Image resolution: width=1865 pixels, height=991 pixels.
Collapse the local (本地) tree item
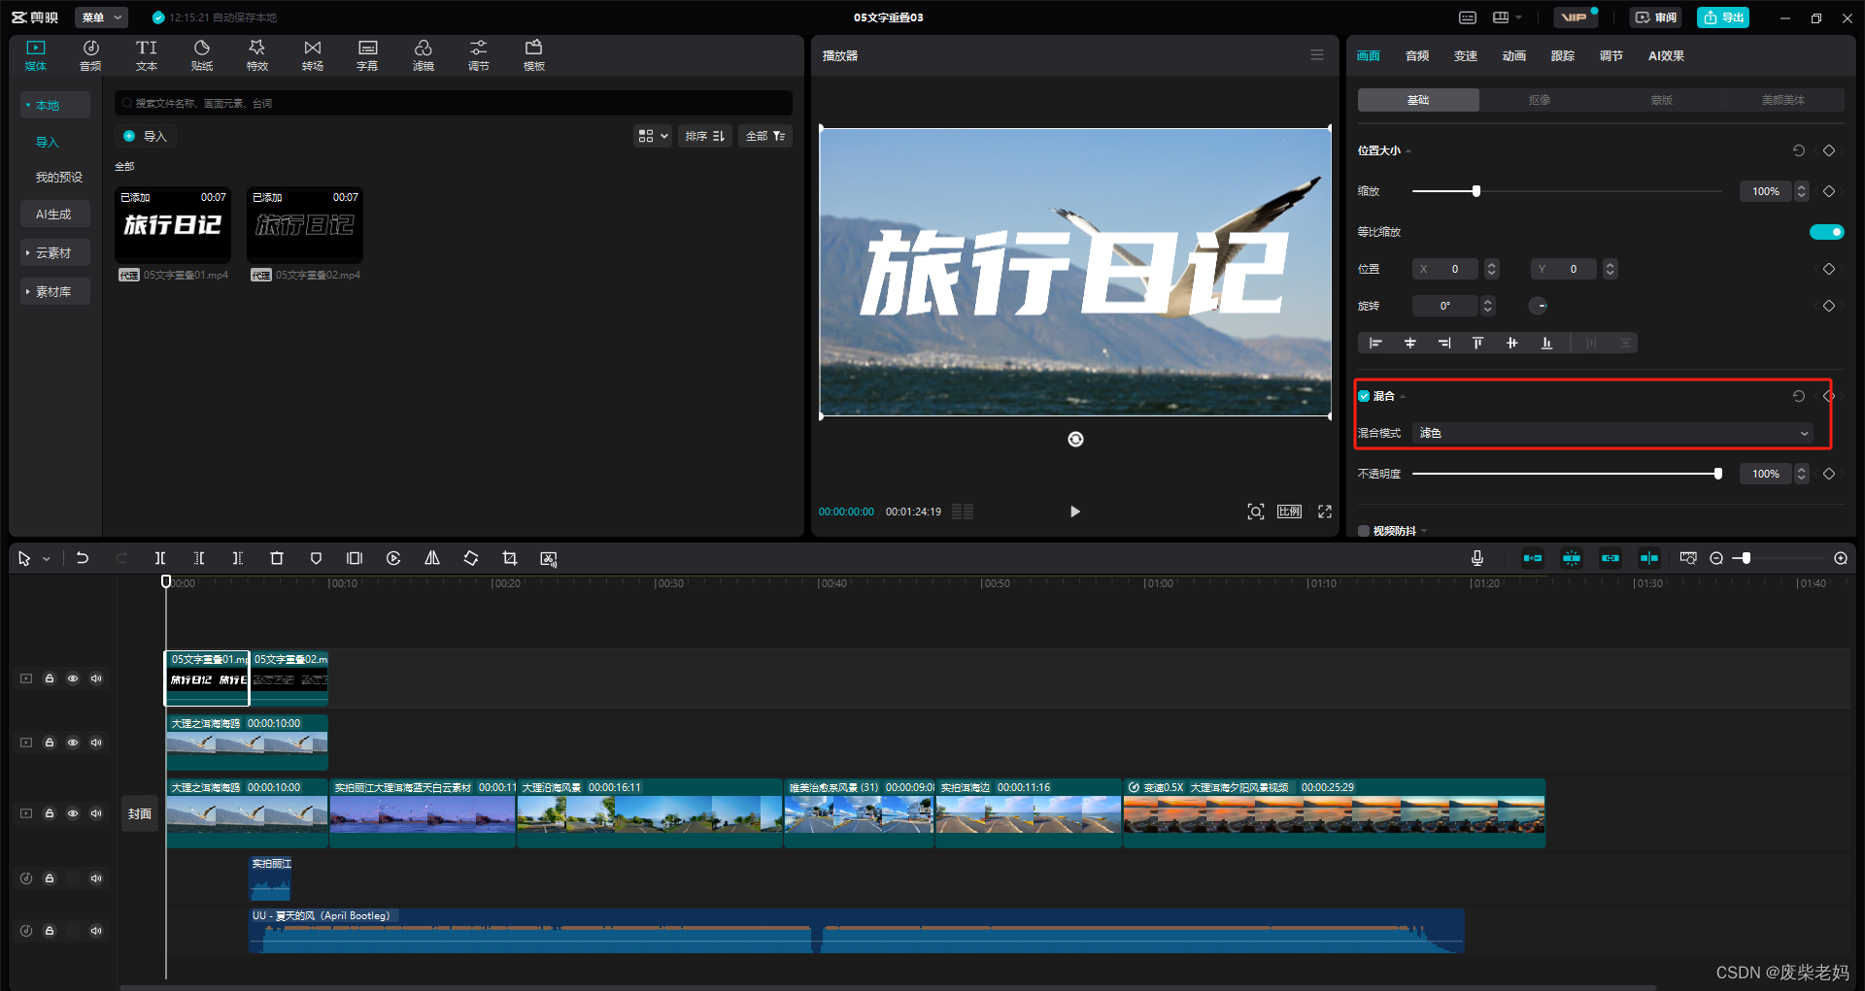(x=54, y=105)
